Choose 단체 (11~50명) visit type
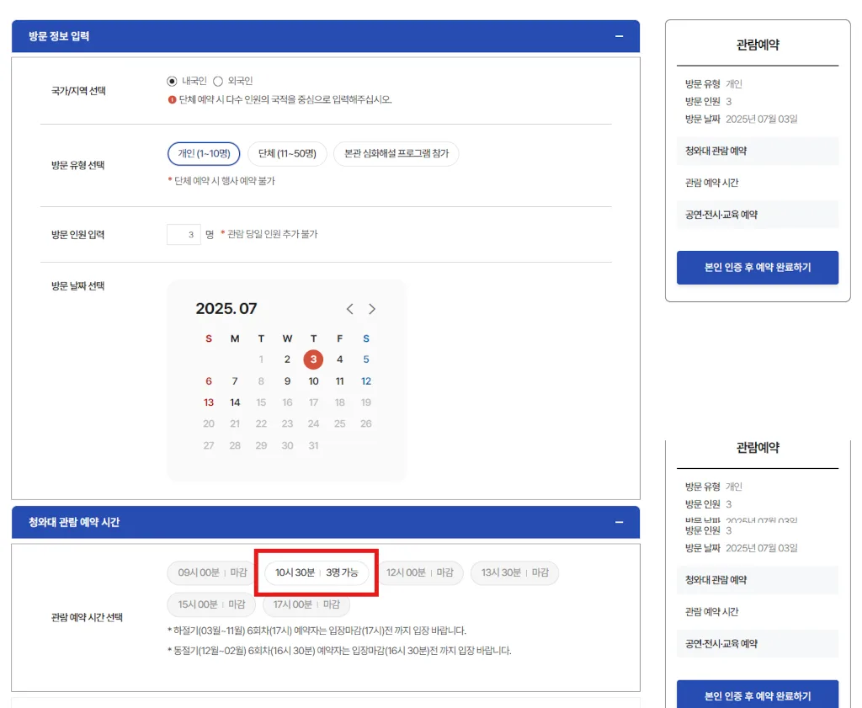This screenshot has width=862, height=708. pos(288,154)
